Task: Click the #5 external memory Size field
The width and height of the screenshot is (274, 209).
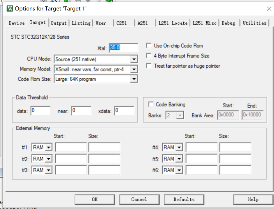Action: (x=235, y=158)
